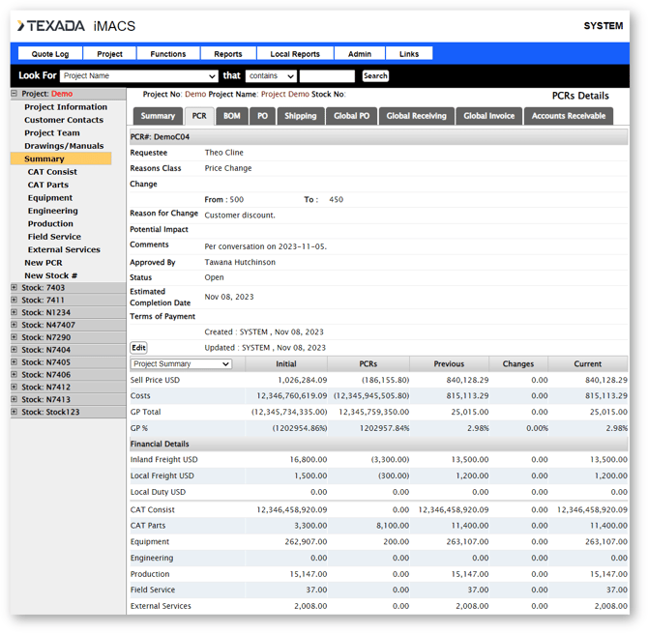The image size is (648, 633).
Task: Open the Look For field dropdown
Action: [x=139, y=76]
